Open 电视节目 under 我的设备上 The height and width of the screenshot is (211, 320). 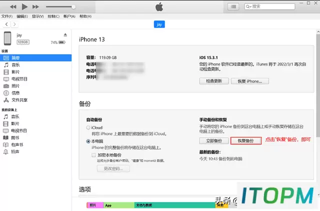coord(19,130)
